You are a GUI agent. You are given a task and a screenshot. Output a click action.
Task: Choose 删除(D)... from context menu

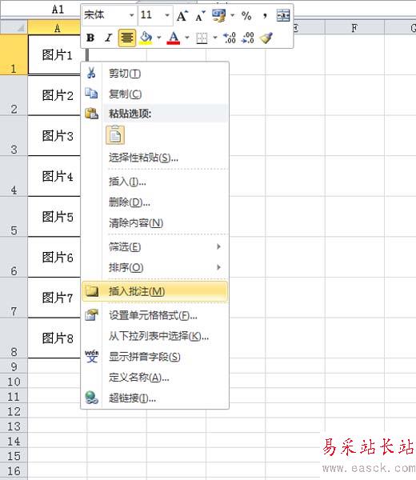tap(155, 202)
